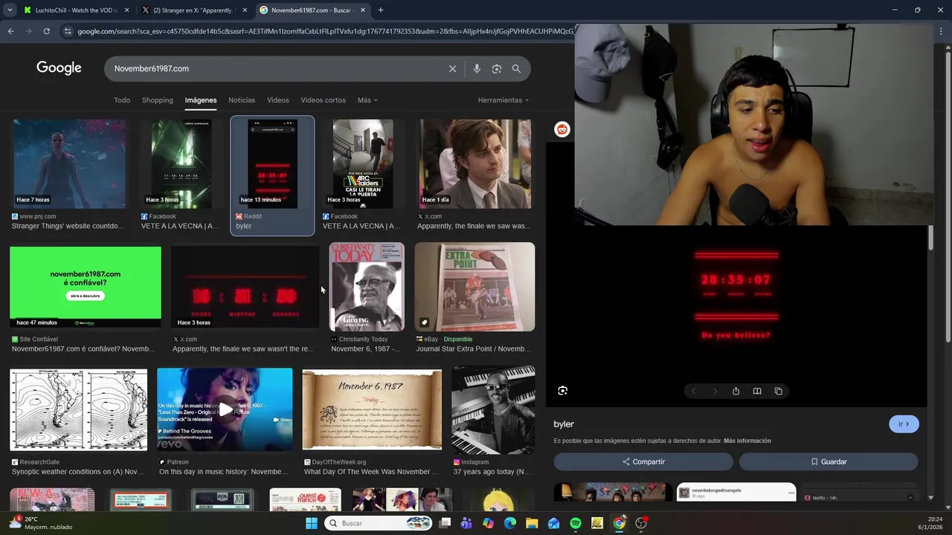This screenshot has width=952, height=535.
Task: Open Outlook from the taskbar
Action: point(553,523)
